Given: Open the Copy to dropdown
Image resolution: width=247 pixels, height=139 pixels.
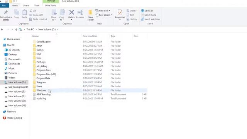Looking at the screenshot, I should point(62,15).
